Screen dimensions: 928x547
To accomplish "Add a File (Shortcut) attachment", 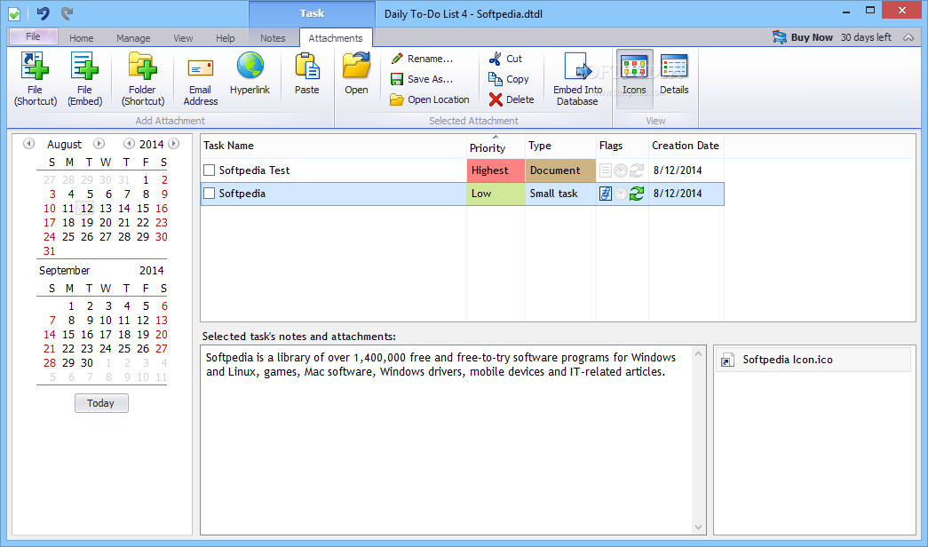I will (35, 79).
